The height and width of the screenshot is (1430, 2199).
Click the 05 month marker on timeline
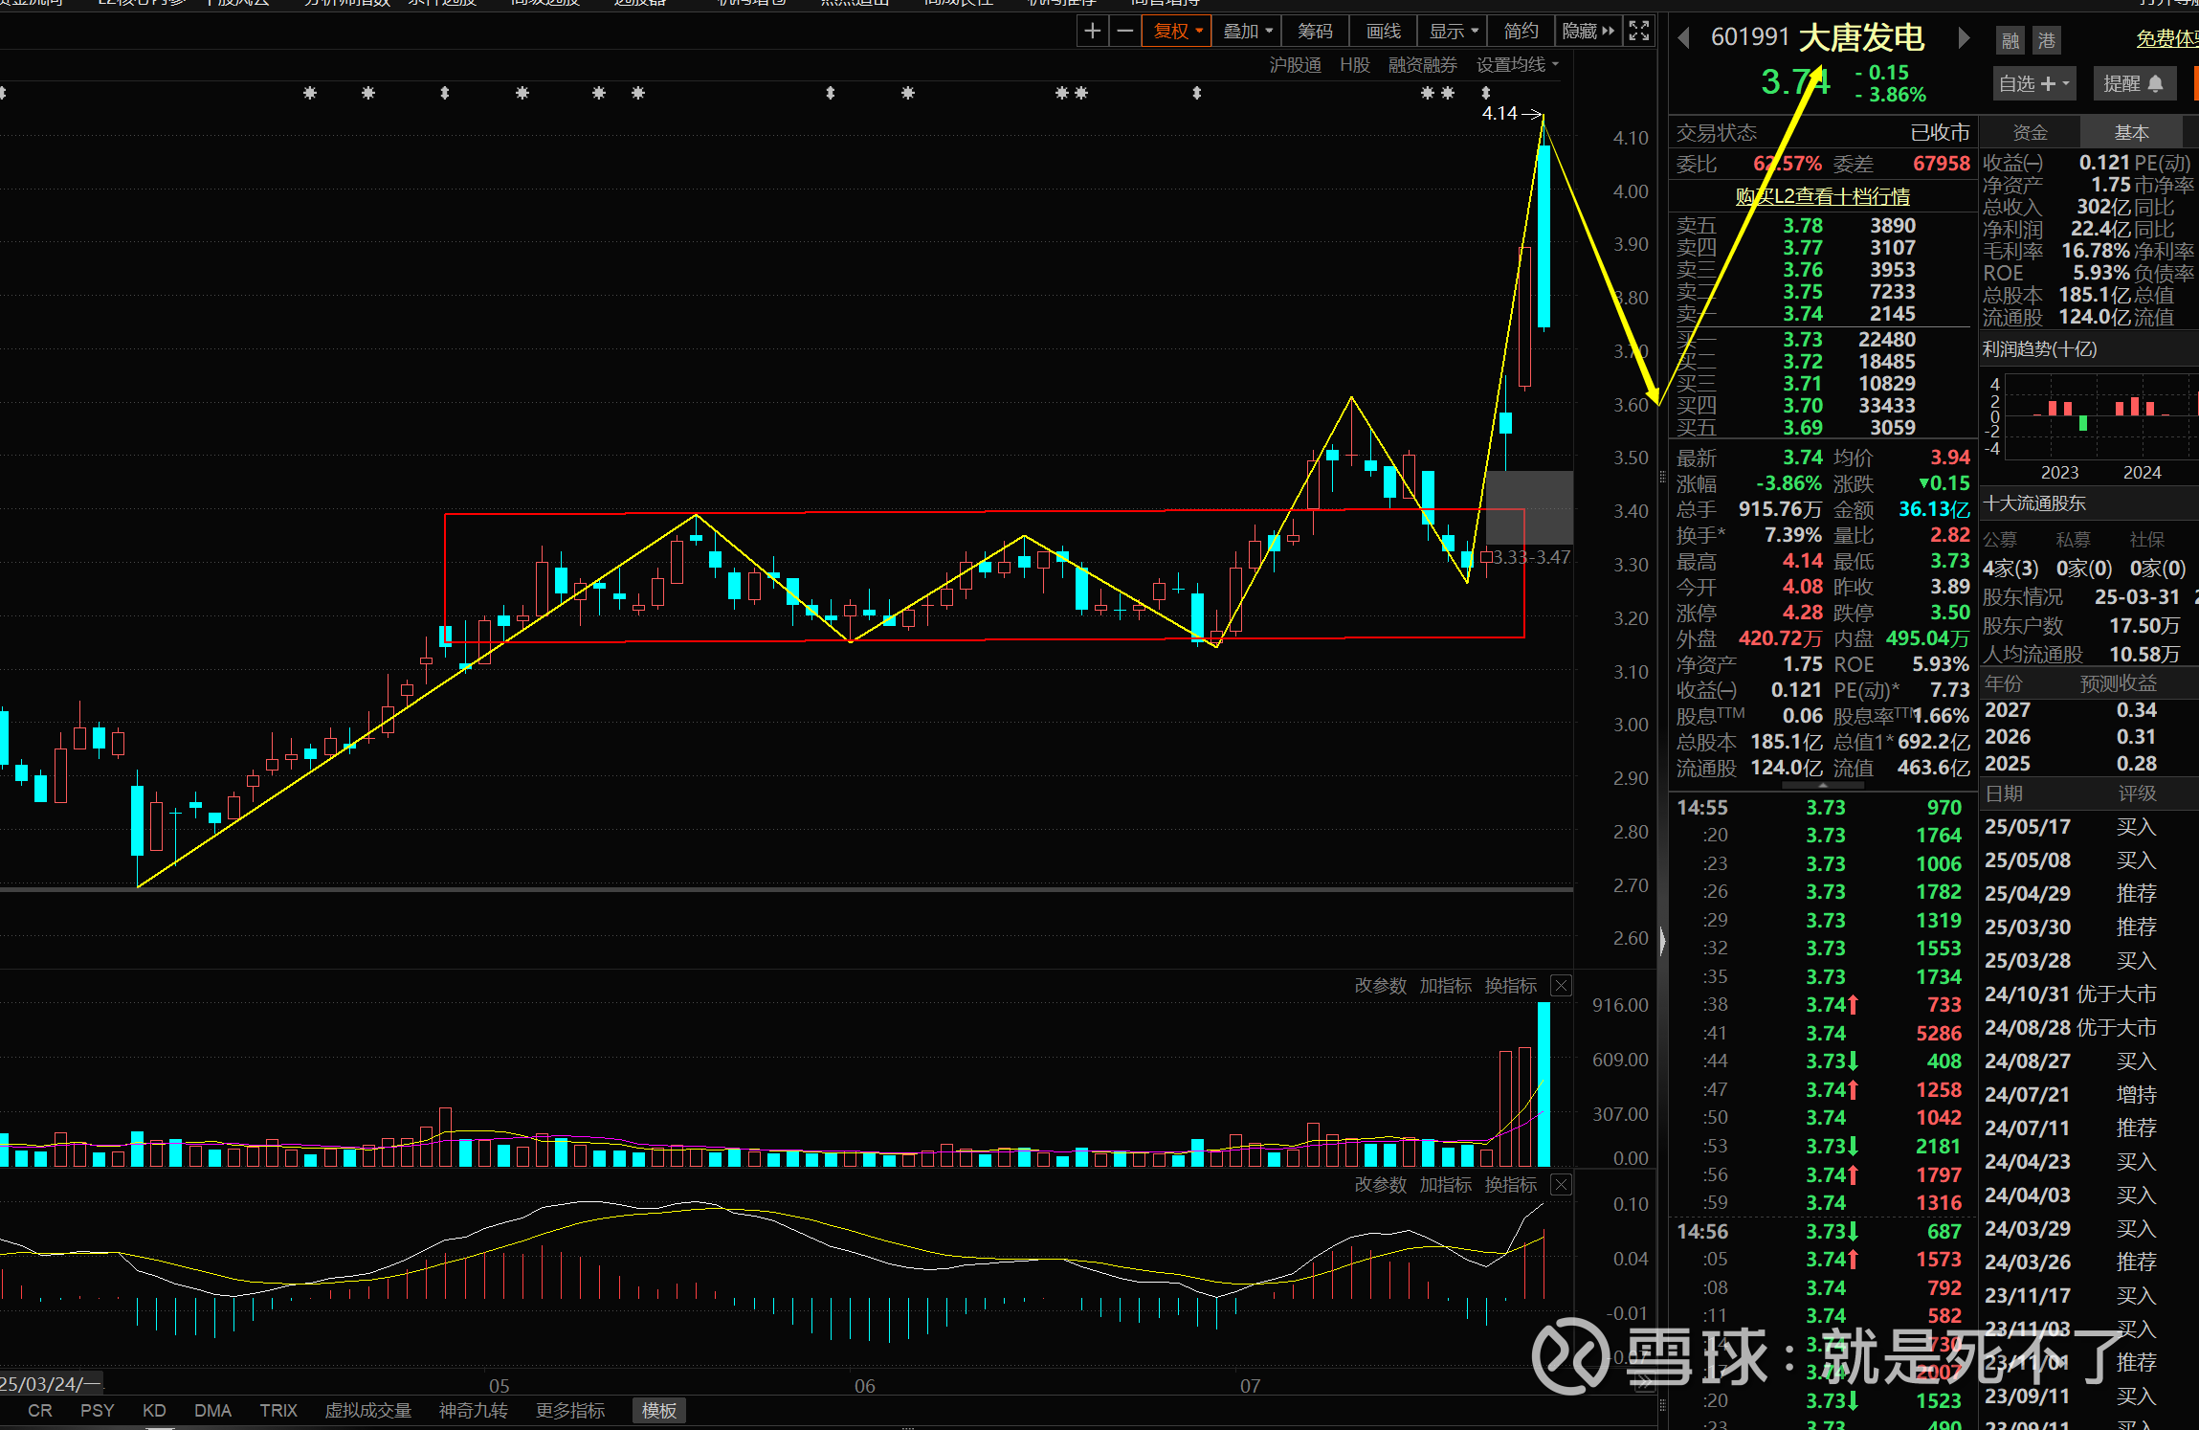coord(499,1386)
